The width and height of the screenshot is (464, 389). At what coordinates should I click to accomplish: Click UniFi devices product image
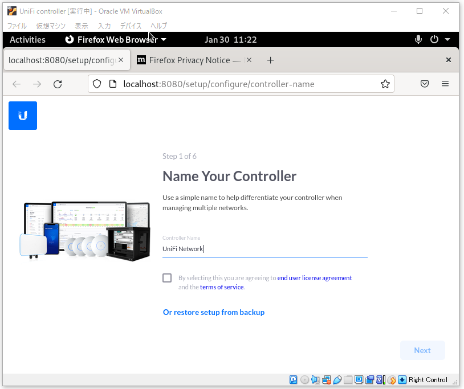pyautogui.click(x=85, y=231)
